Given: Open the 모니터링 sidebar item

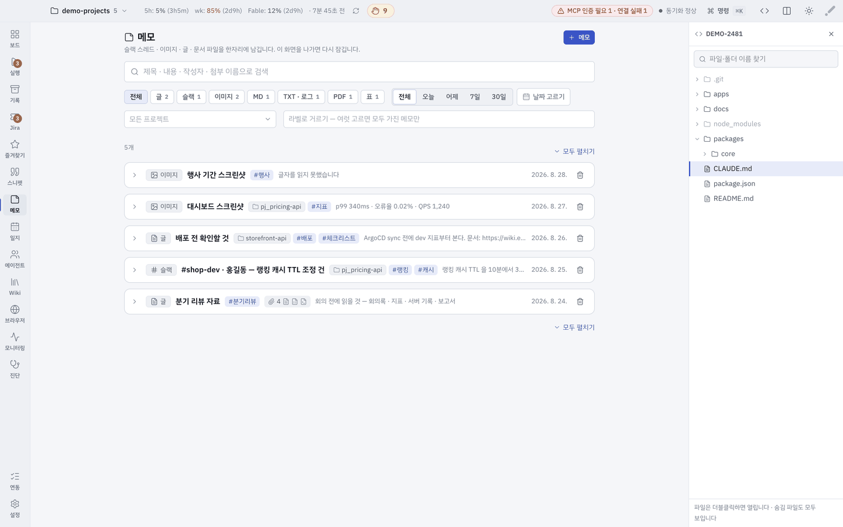Looking at the screenshot, I should click(x=15, y=342).
